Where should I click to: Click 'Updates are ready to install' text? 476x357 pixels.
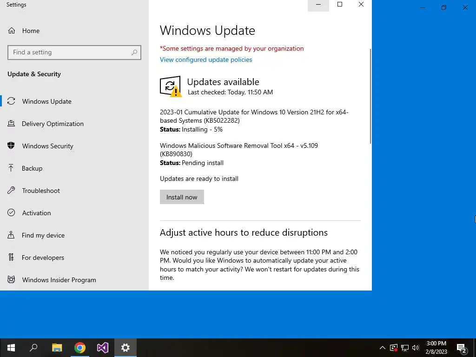pos(199,178)
